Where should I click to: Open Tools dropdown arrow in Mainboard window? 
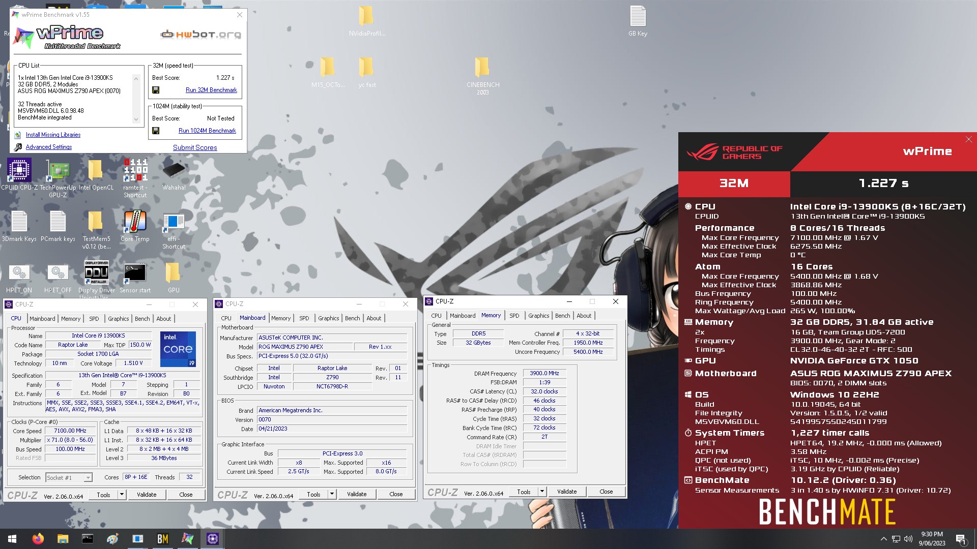pos(332,494)
